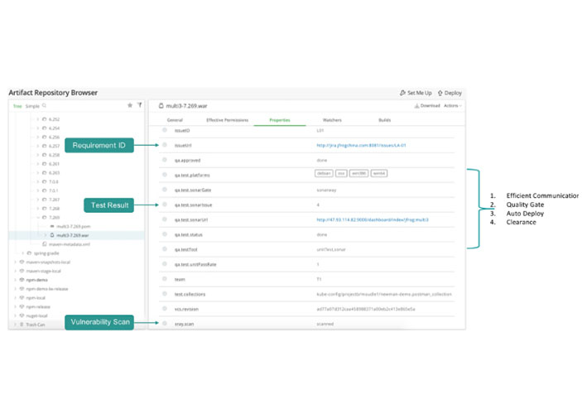Click the Set Me Up button

click(x=416, y=94)
